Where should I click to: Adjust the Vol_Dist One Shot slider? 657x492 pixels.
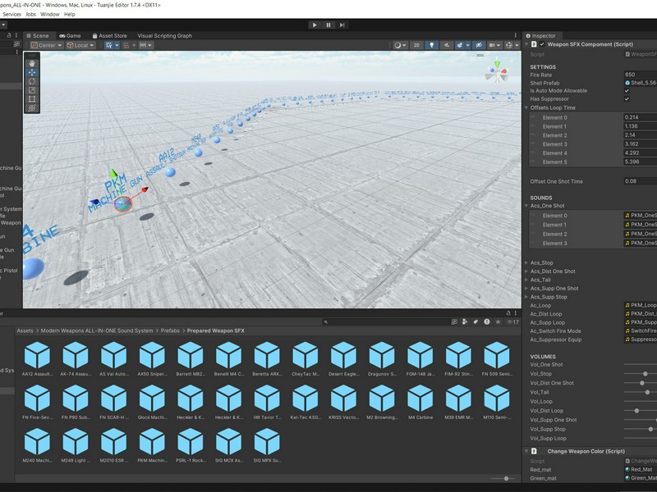641,383
